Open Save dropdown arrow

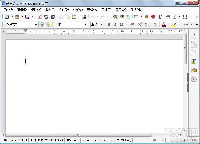[x=33, y=17]
